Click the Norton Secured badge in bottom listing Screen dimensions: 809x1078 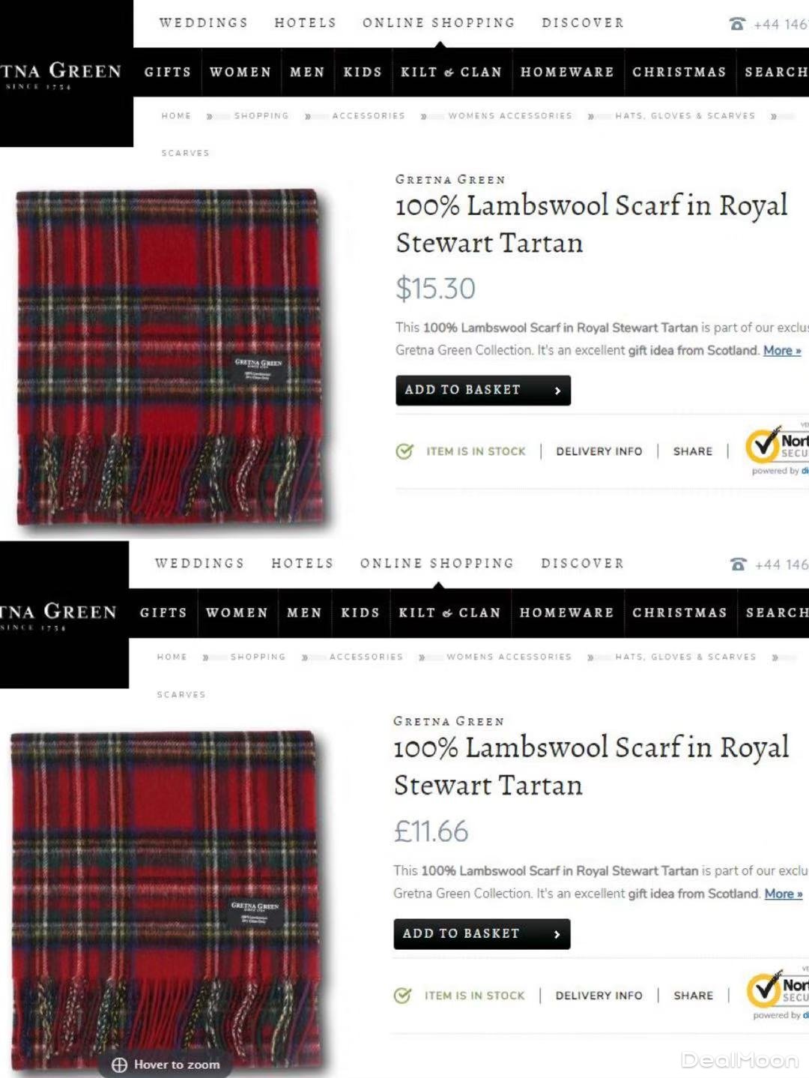click(778, 991)
